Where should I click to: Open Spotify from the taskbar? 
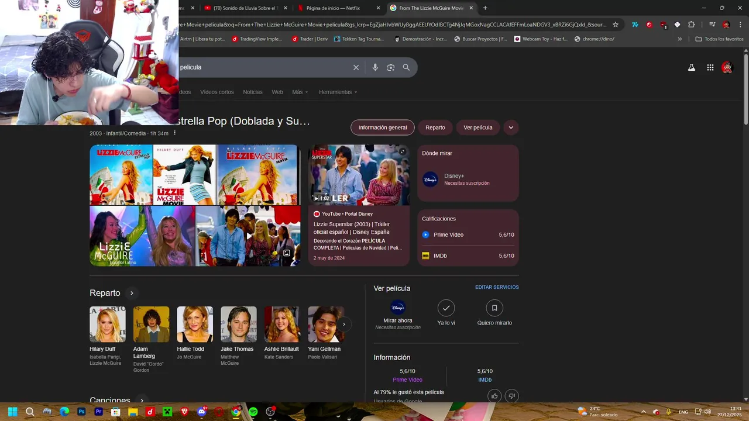(x=253, y=412)
